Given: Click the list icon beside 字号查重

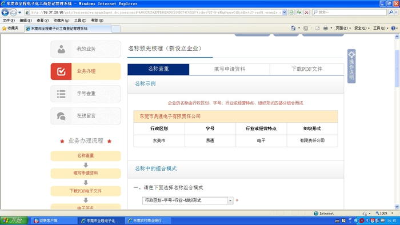Looking at the screenshot, I should click(61, 94).
